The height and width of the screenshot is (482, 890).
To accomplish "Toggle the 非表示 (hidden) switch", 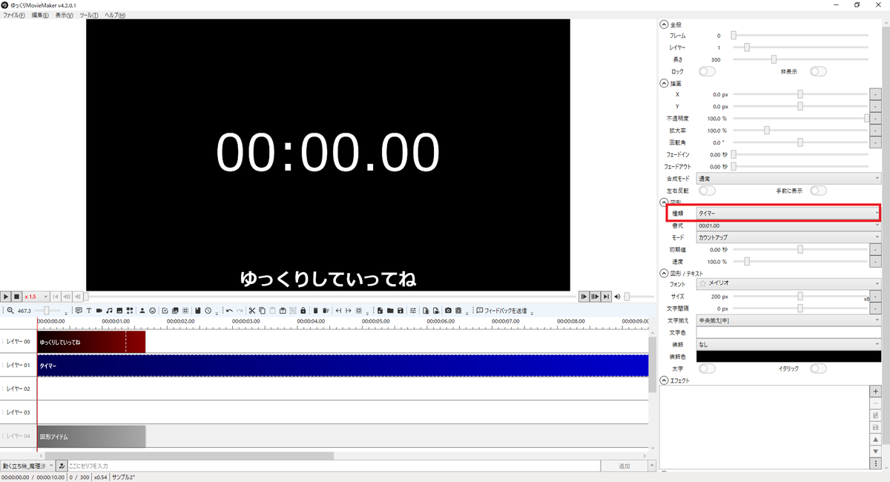I will (x=818, y=71).
